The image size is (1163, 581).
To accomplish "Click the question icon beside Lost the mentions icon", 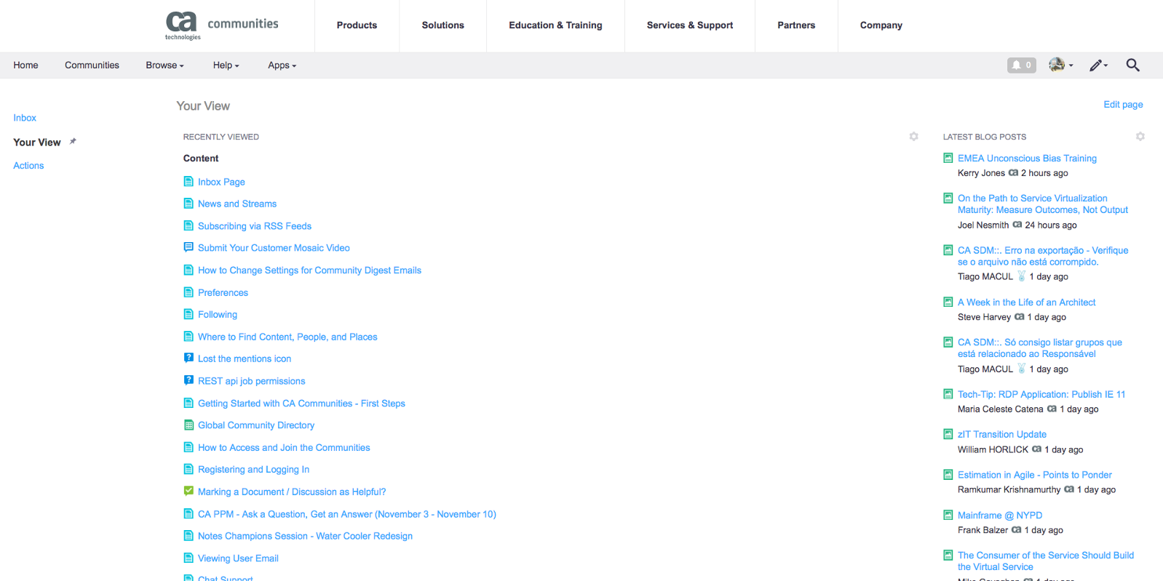I will [188, 358].
